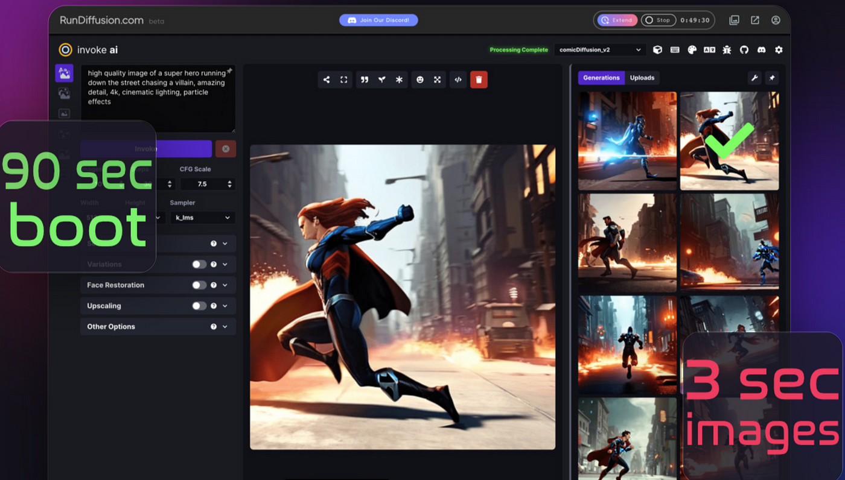
Task: Click the palette theme icon
Action: (x=692, y=50)
